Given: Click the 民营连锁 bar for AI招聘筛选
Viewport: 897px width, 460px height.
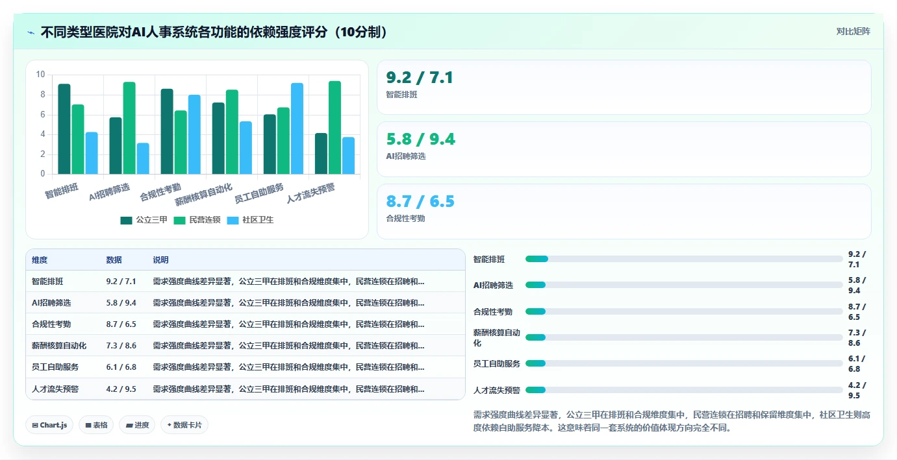Looking at the screenshot, I should (129, 128).
